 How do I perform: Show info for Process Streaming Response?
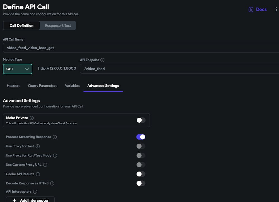(55, 137)
